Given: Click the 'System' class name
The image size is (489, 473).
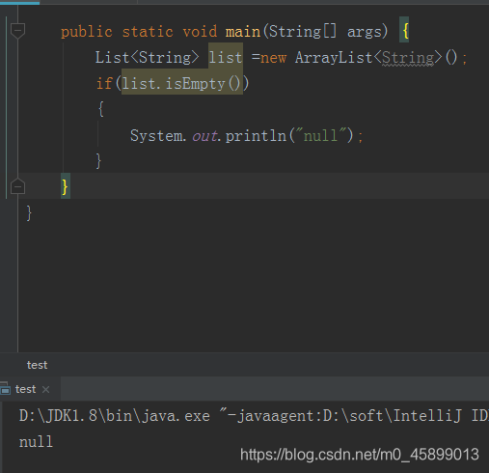Looking at the screenshot, I should (x=156, y=136).
